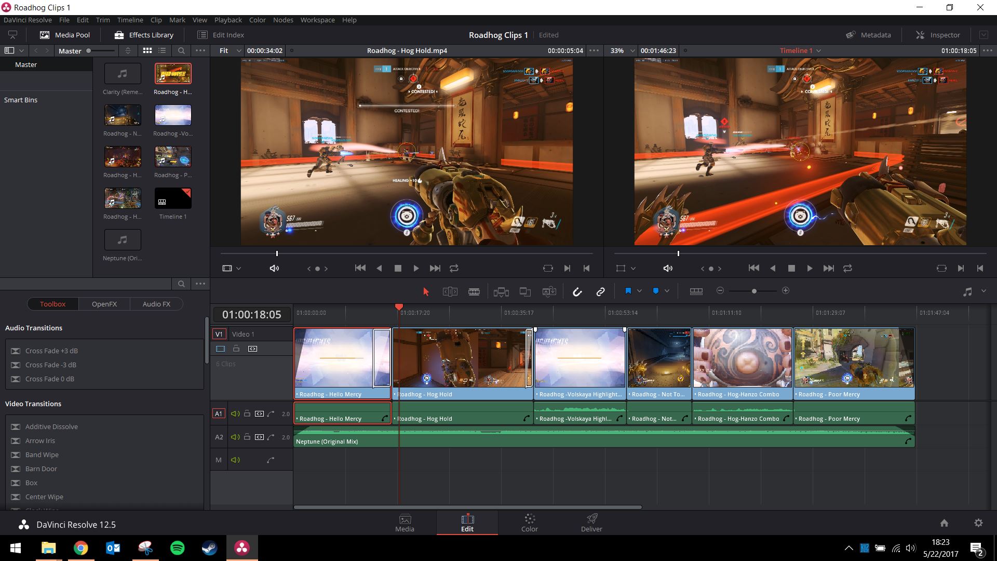Open the File menu
997x561 pixels.
64,20
